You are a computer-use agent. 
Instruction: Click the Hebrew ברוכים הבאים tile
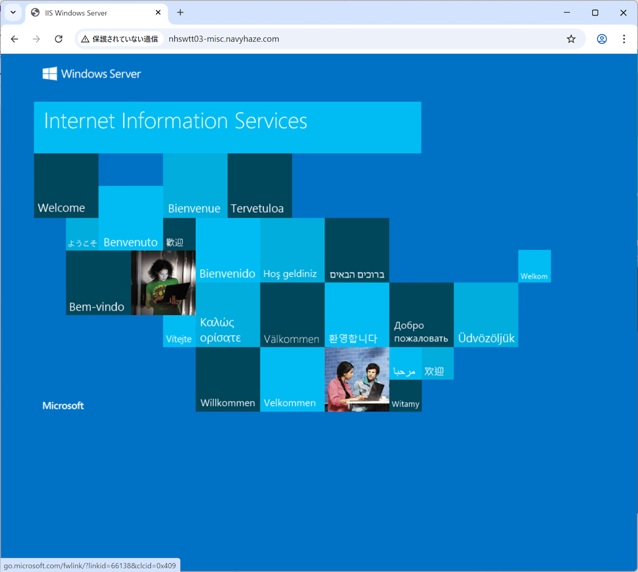pyautogui.click(x=357, y=250)
